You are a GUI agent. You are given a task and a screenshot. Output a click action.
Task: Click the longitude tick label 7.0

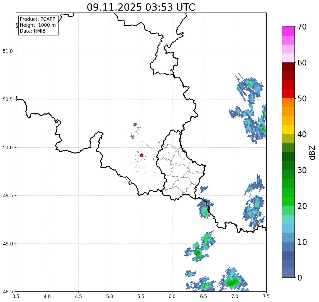click(235, 296)
